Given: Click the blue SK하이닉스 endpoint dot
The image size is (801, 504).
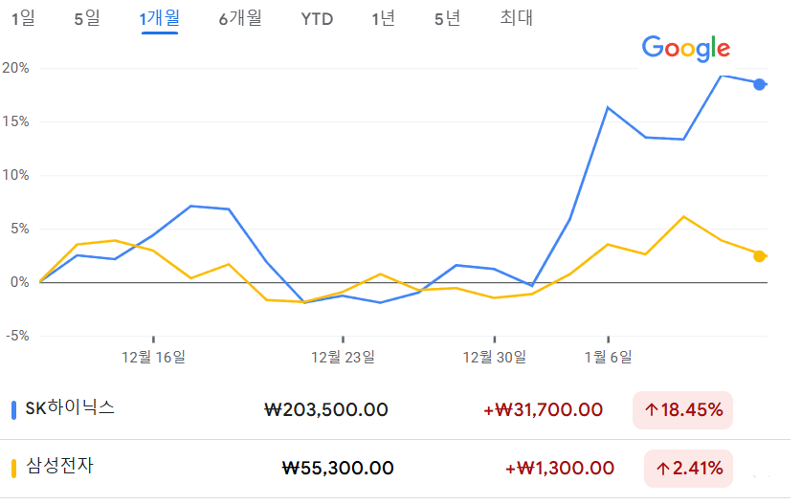Looking at the screenshot, I should 760,84.
